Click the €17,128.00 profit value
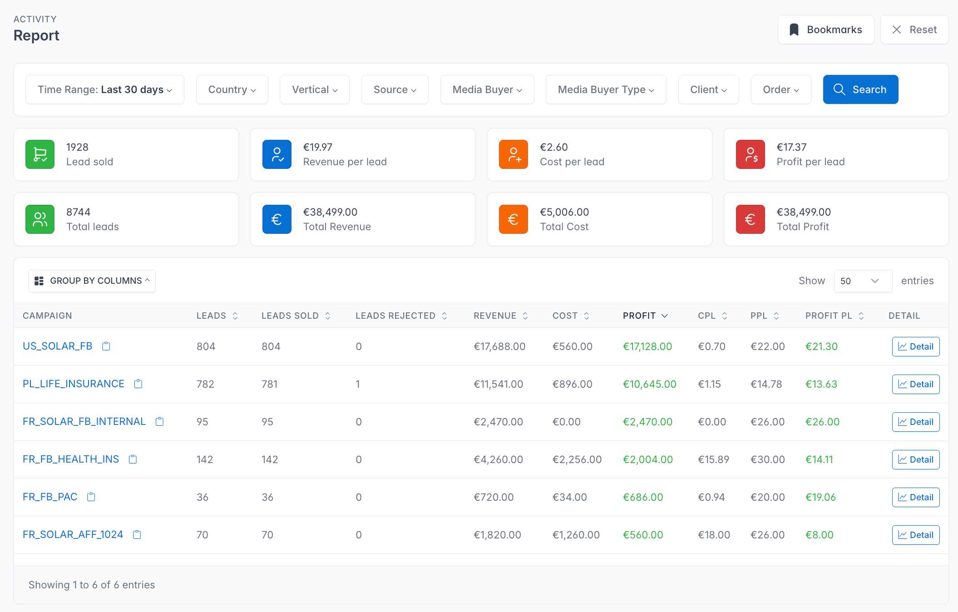Screen dimensions: 958x612 [x=647, y=347]
